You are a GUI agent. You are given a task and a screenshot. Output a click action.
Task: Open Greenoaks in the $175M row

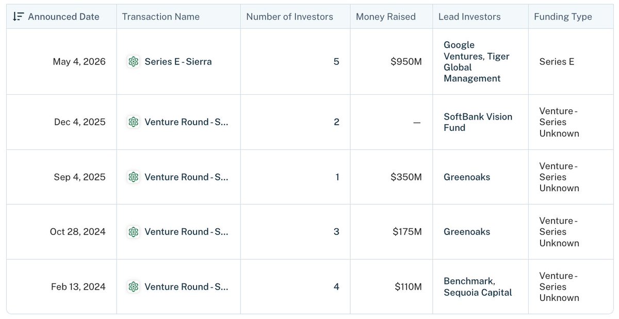tap(467, 232)
